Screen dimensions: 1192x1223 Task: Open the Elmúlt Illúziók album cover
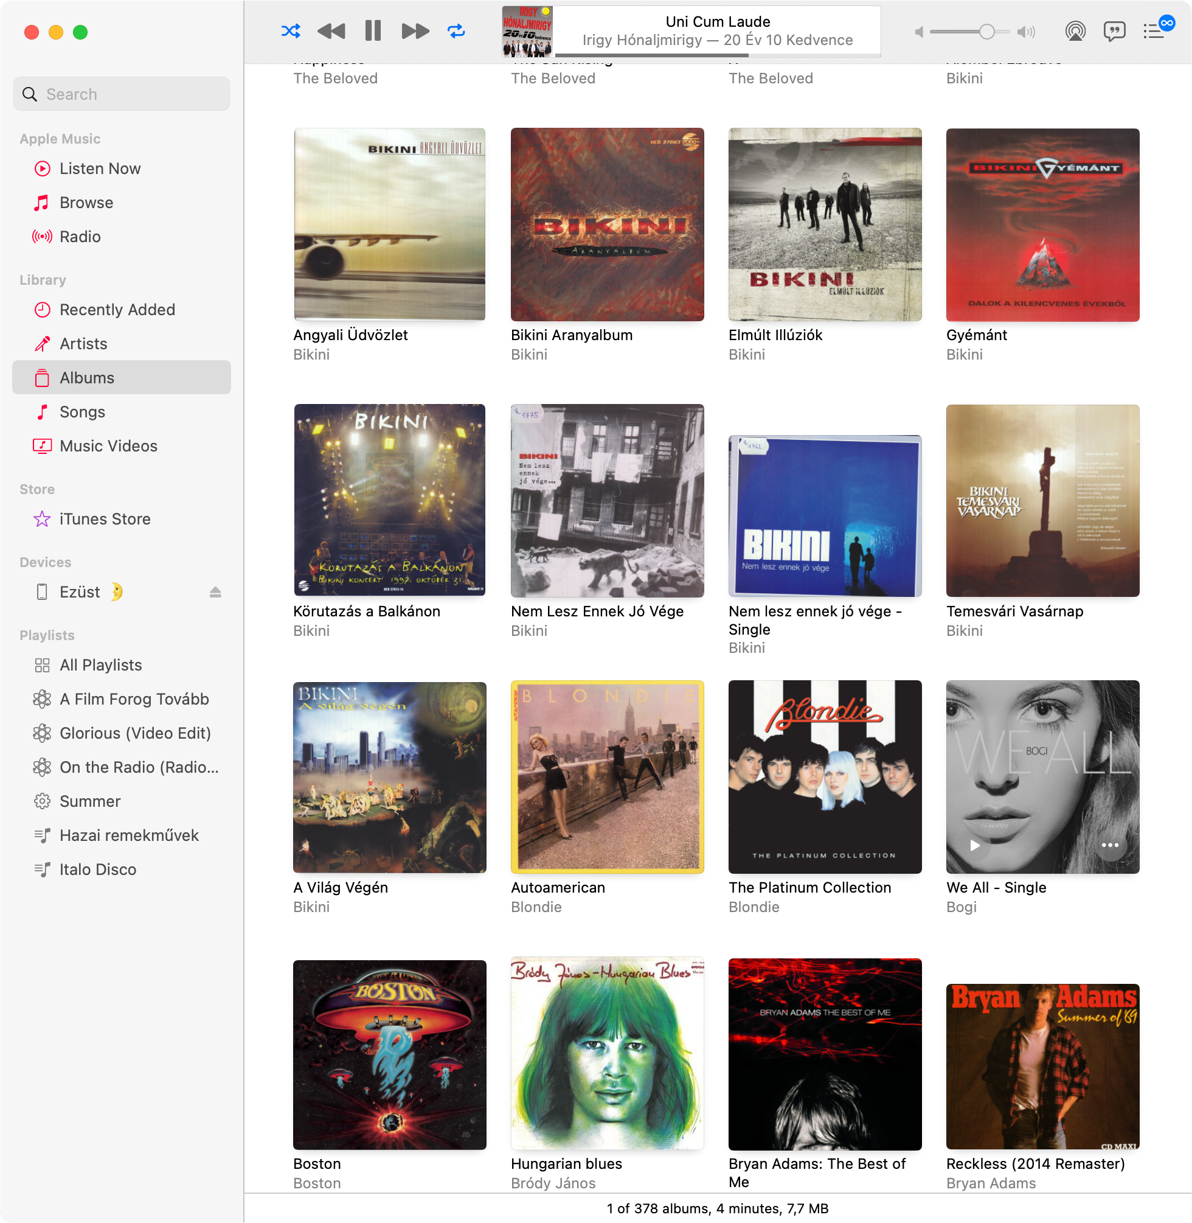tap(825, 224)
